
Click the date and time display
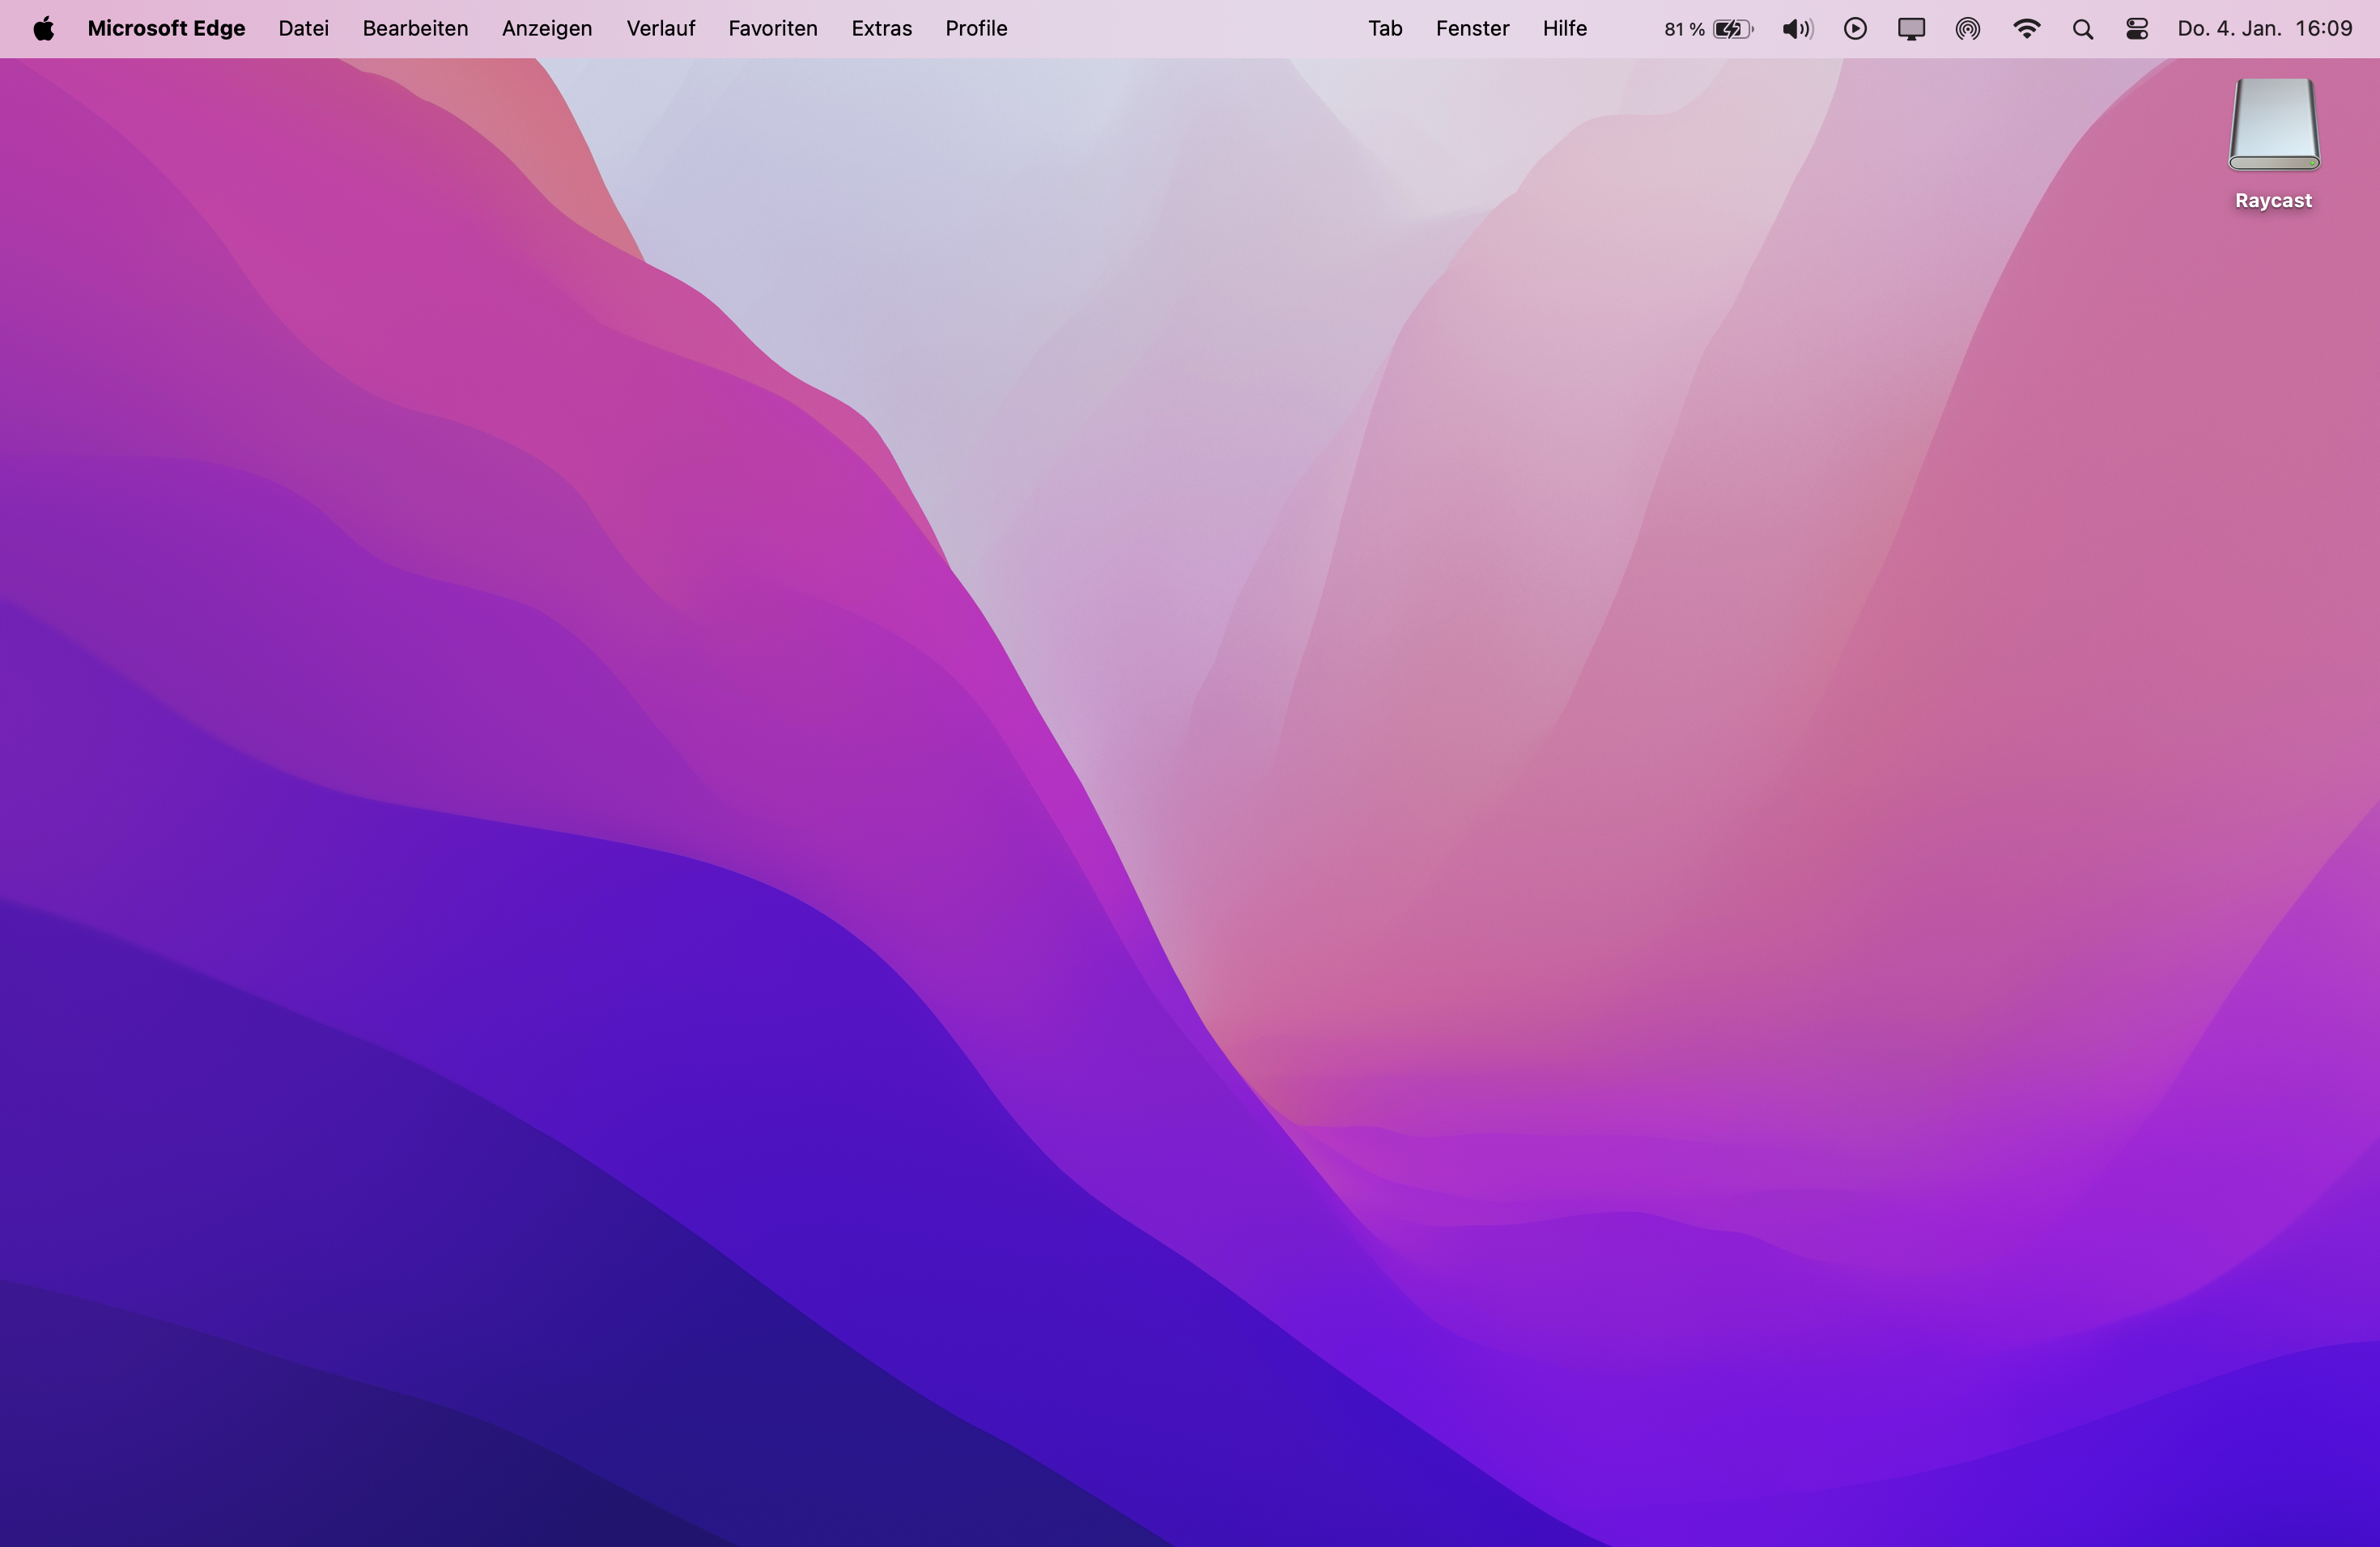tap(2264, 29)
